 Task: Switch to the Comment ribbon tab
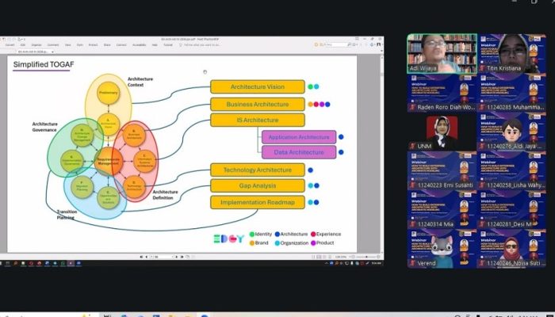point(53,44)
